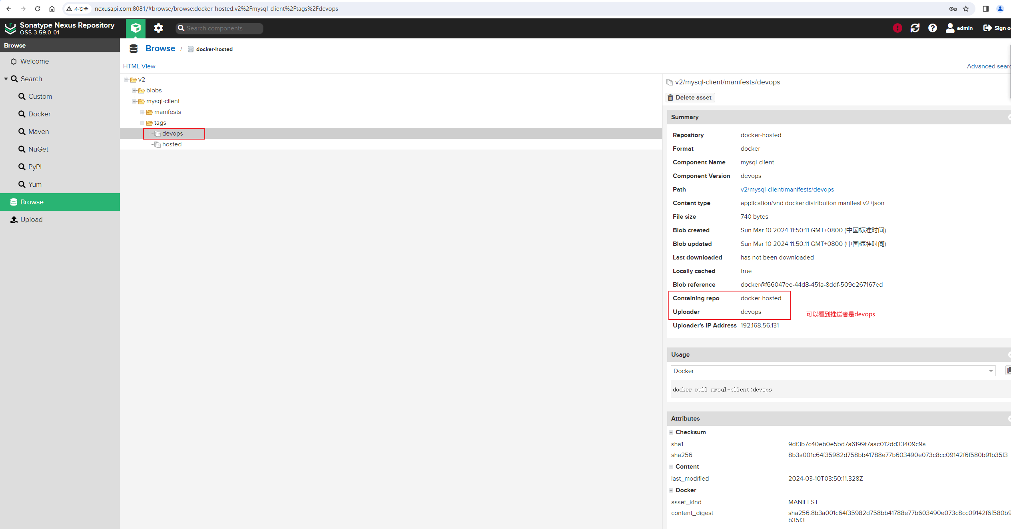This screenshot has width=1011, height=529.
Task: Select v2 folder in tree
Action: click(142, 80)
